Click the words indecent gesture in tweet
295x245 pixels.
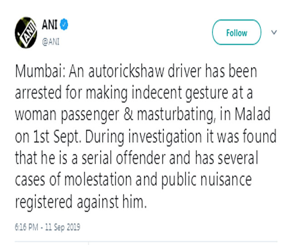[x=180, y=93]
